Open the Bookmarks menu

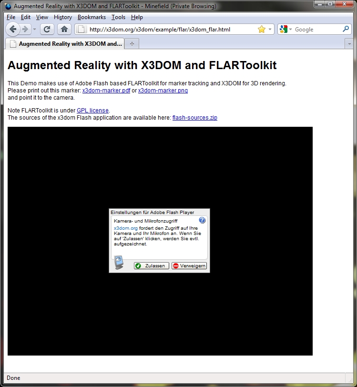[92, 17]
